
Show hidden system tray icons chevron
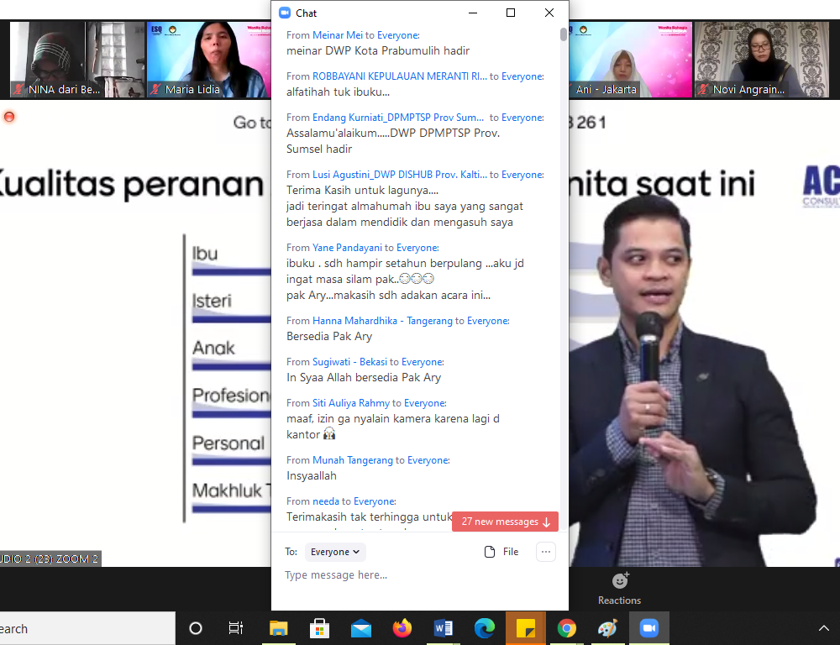point(823,628)
